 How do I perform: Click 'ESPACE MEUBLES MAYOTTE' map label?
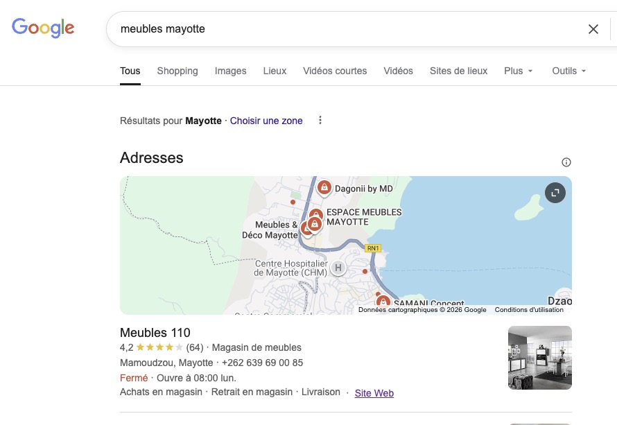point(365,217)
